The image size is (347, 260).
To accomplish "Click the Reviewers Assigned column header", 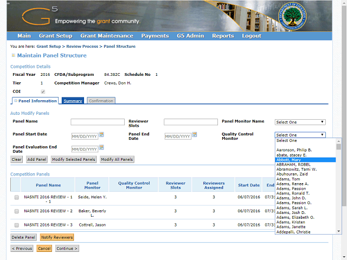I will [x=214, y=185].
